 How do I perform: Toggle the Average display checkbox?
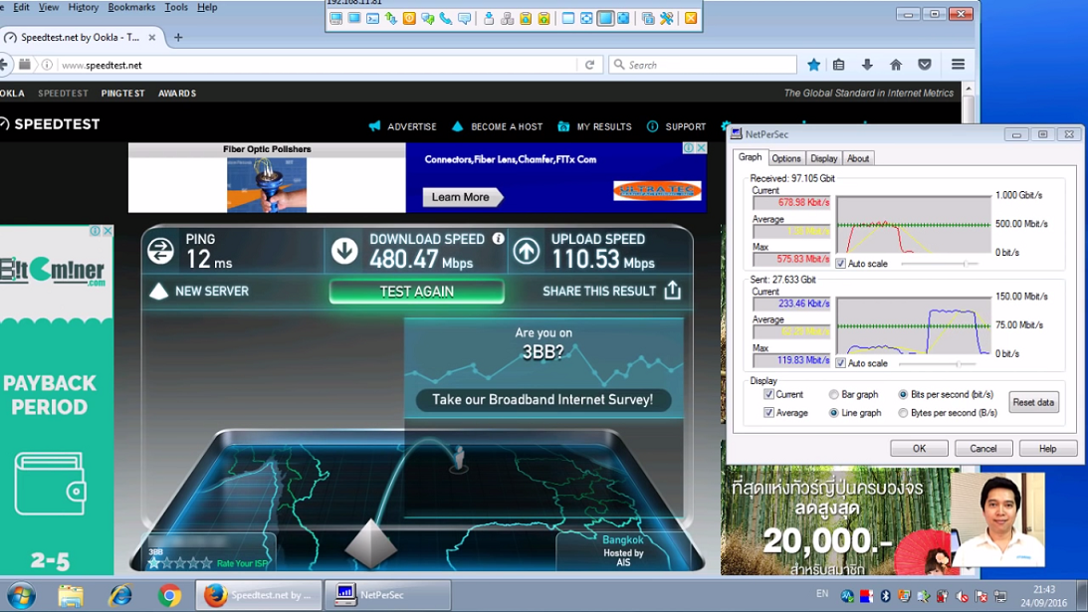(x=768, y=412)
